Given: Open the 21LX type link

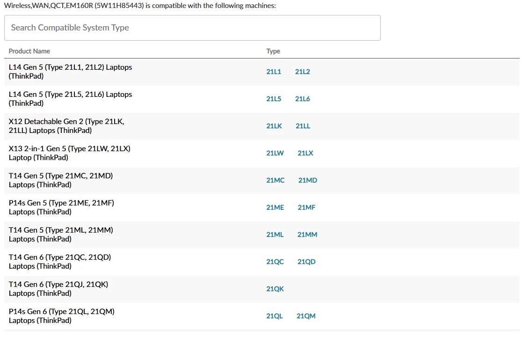Looking at the screenshot, I should pos(305,153).
